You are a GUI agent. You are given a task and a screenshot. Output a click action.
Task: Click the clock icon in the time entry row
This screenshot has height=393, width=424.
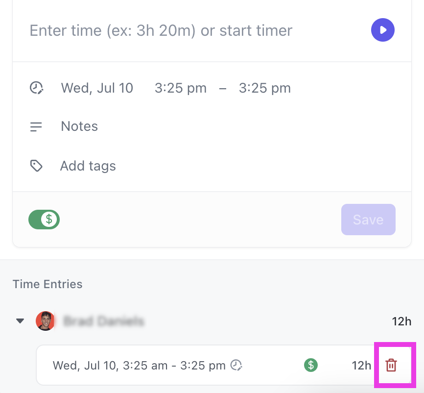click(237, 365)
